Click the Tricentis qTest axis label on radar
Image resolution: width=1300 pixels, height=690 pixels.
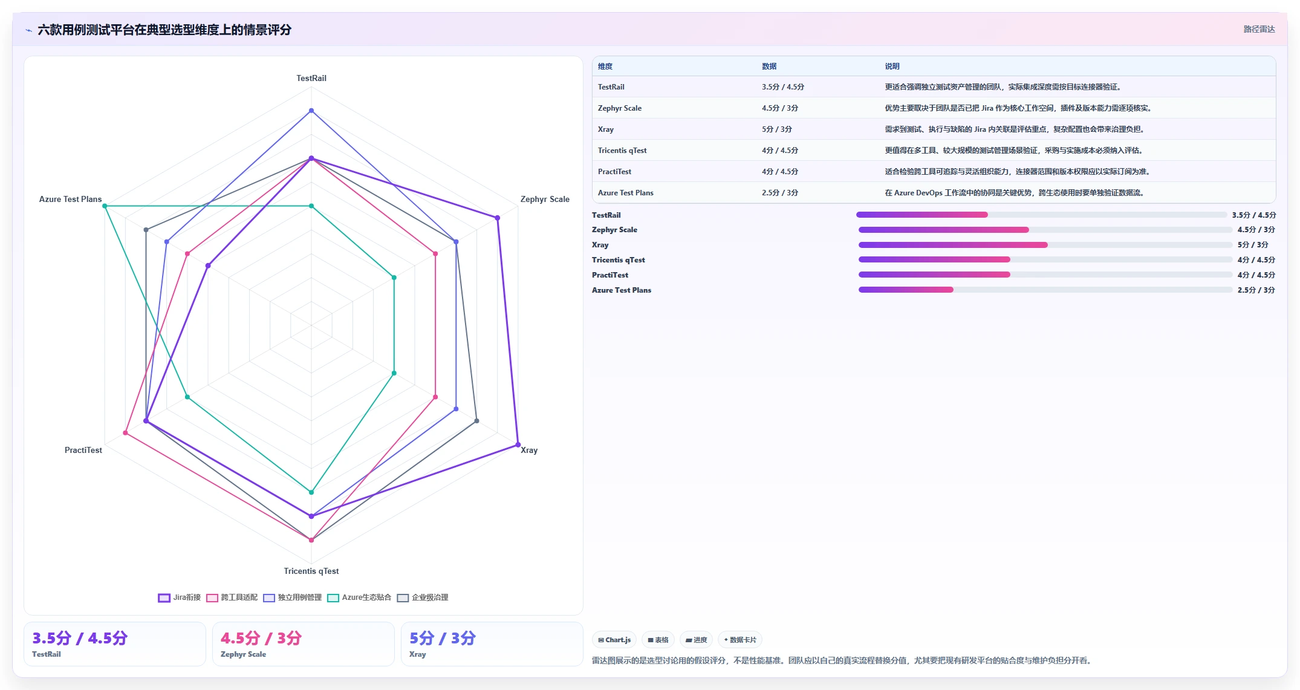[311, 571]
